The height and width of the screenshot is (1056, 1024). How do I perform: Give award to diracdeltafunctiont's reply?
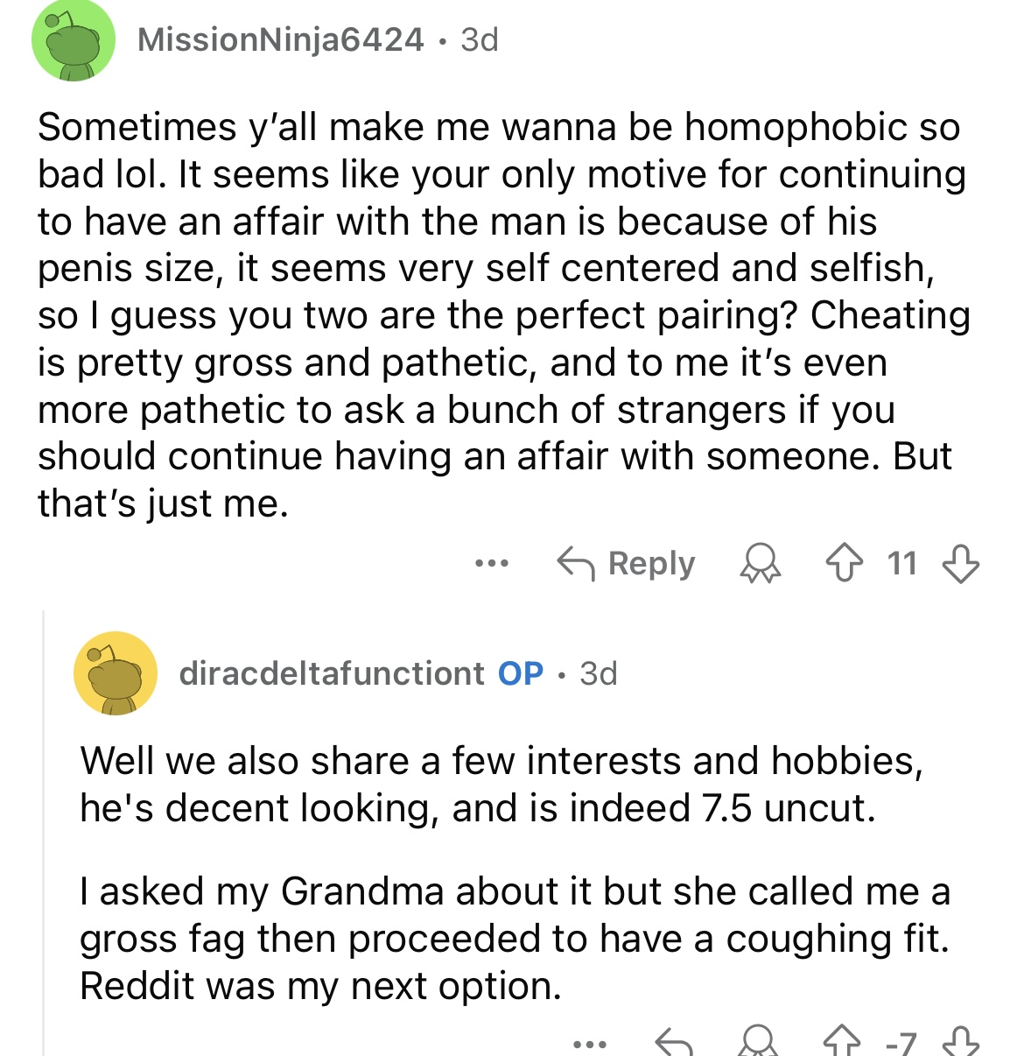pyautogui.click(x=760, y=1042)
